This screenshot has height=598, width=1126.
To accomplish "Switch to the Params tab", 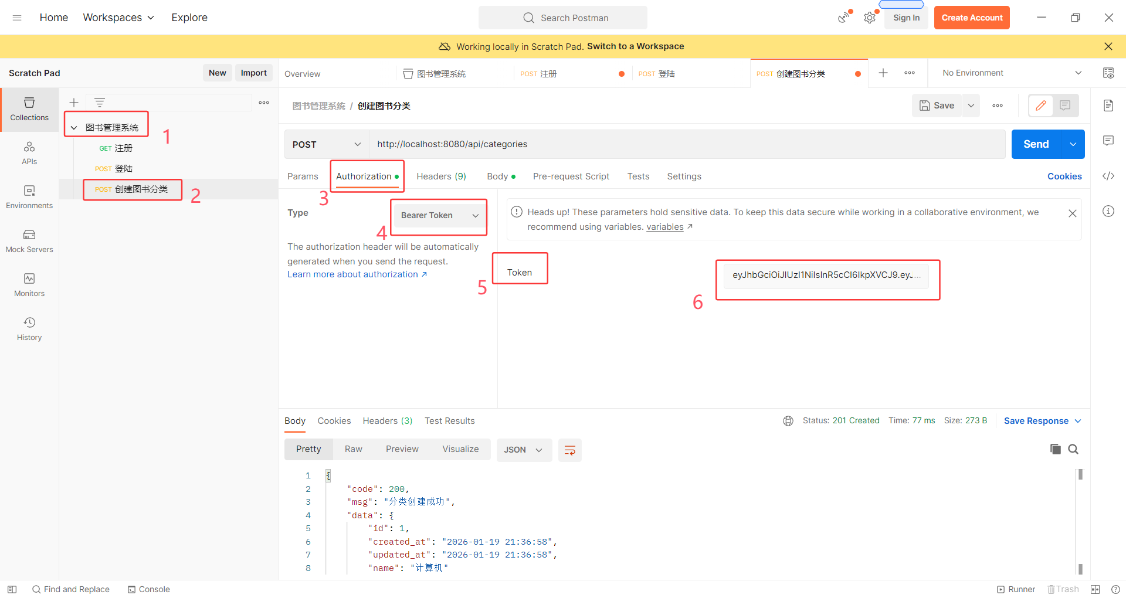I will point(303,176).
